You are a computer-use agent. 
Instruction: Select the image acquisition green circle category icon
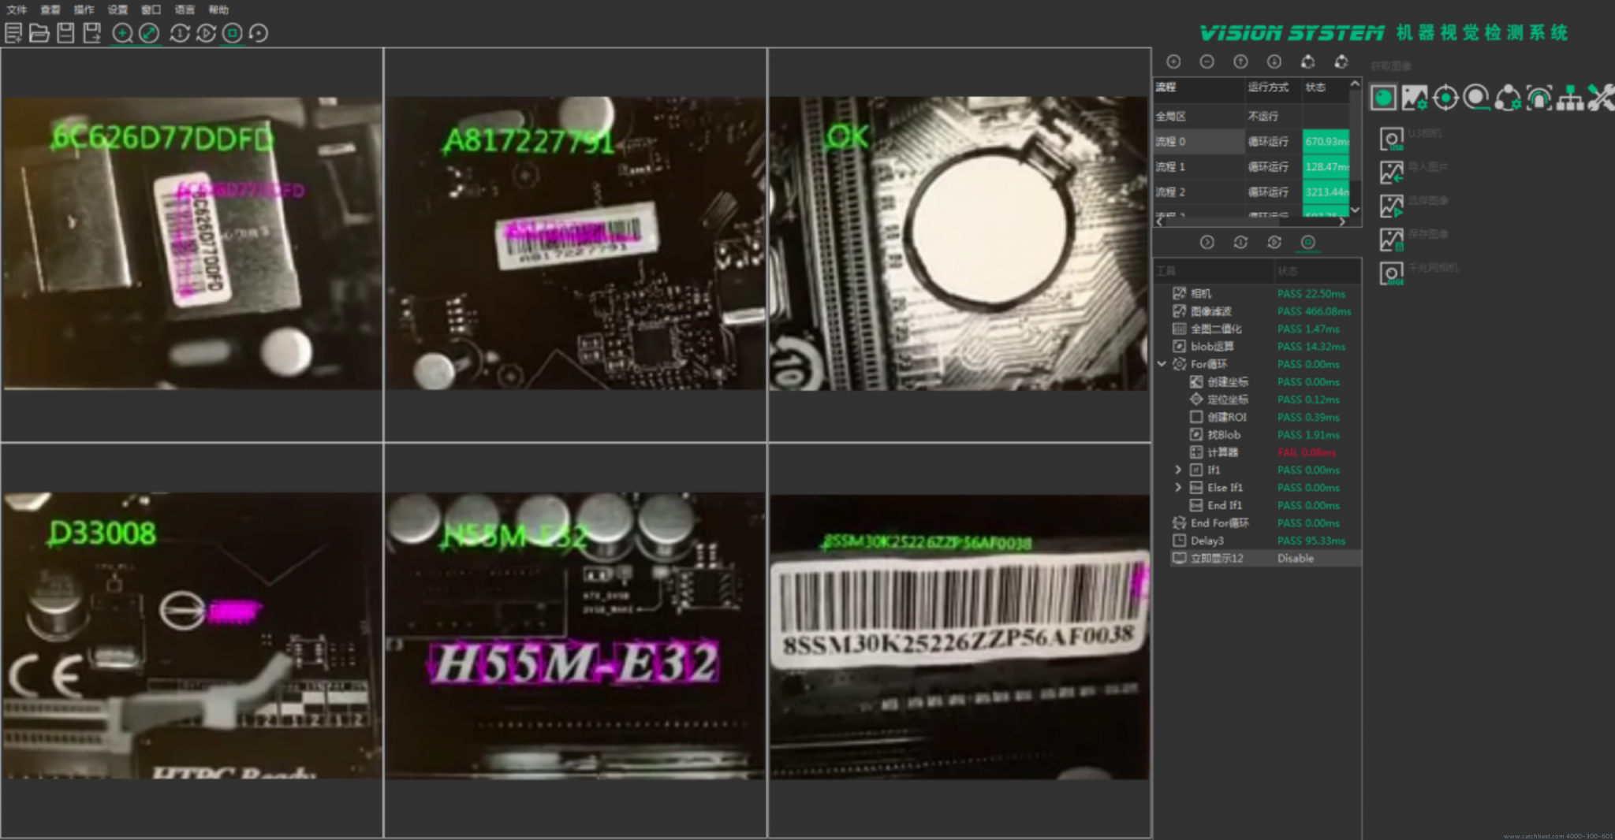(x=1383, y=98)
